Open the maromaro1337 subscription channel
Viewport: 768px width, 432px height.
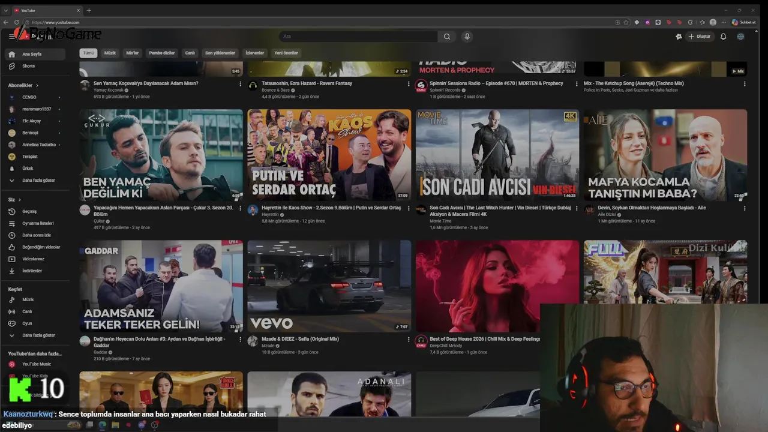[36, 109]
